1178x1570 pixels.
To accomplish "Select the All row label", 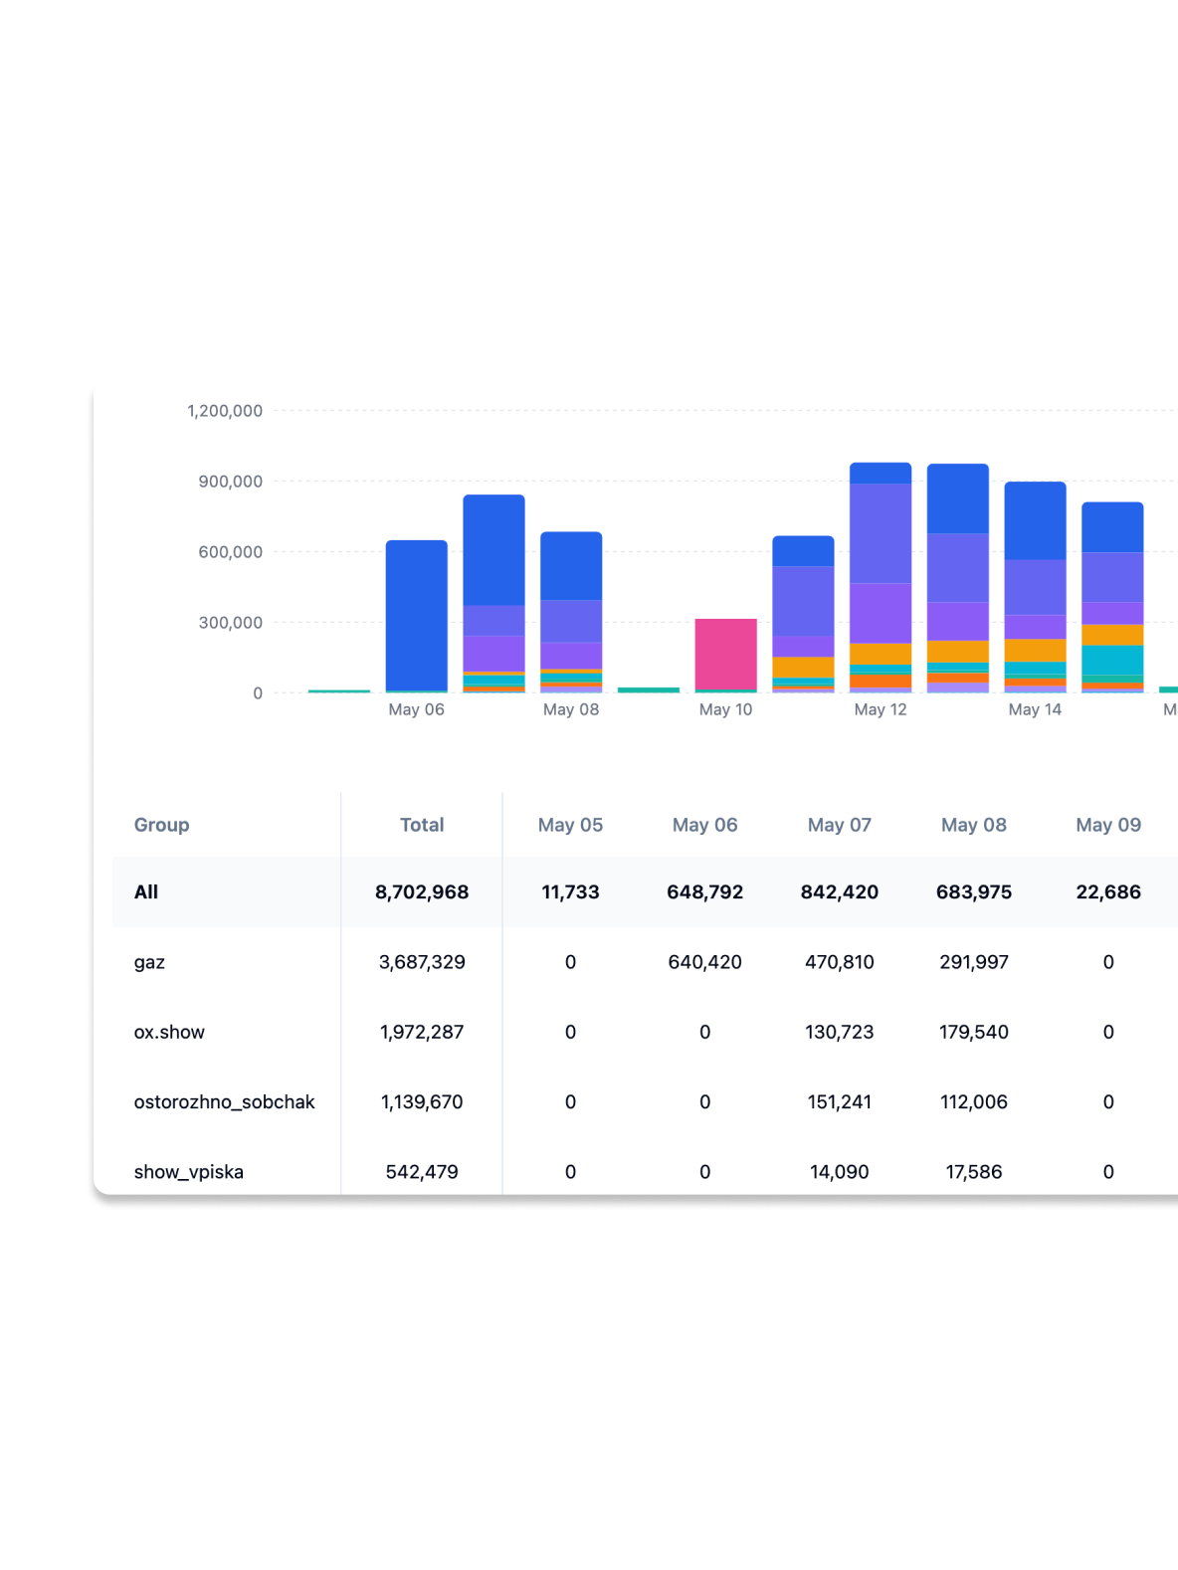I will pos(146,892).
